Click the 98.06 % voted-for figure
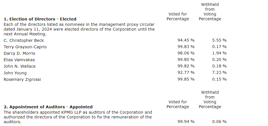 coord(186,53)
